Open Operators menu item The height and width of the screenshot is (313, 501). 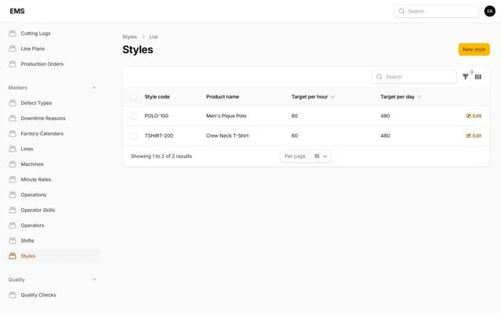(32, 225)
